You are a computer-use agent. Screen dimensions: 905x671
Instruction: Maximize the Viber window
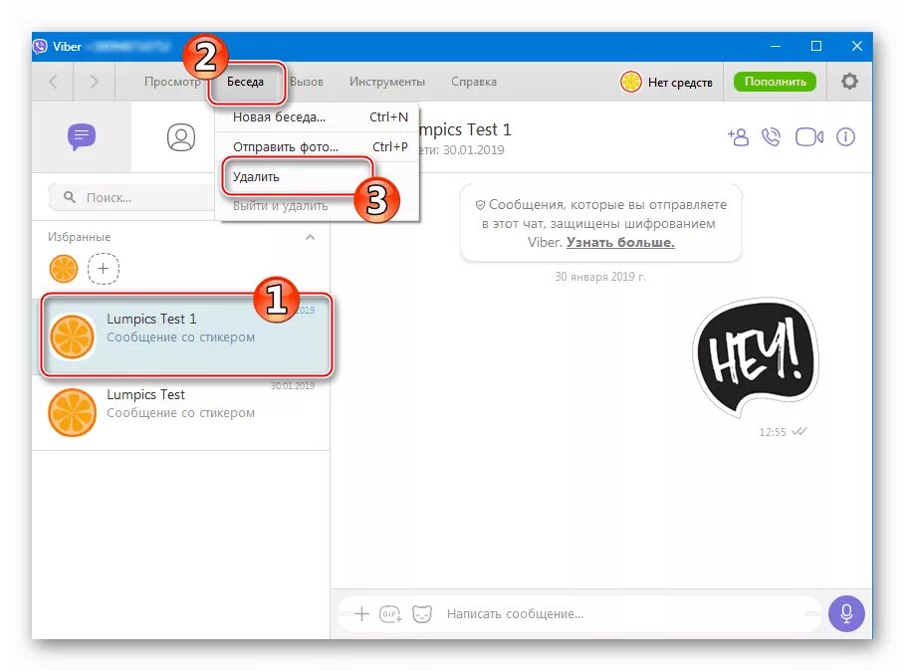pyautogui.click(x=816, y=46)
